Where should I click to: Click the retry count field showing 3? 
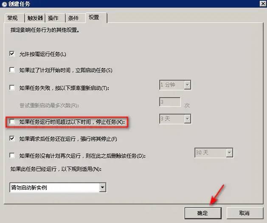coord(170,102)
